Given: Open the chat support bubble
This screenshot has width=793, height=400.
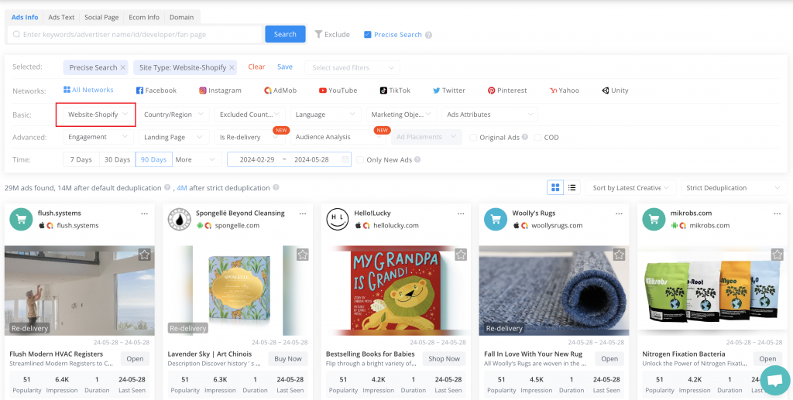Looking at the screenshot, I should pos(774,381).
